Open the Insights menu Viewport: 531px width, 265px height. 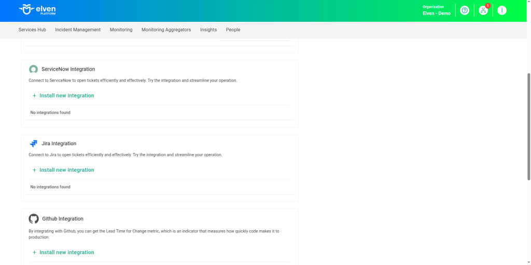208,30
